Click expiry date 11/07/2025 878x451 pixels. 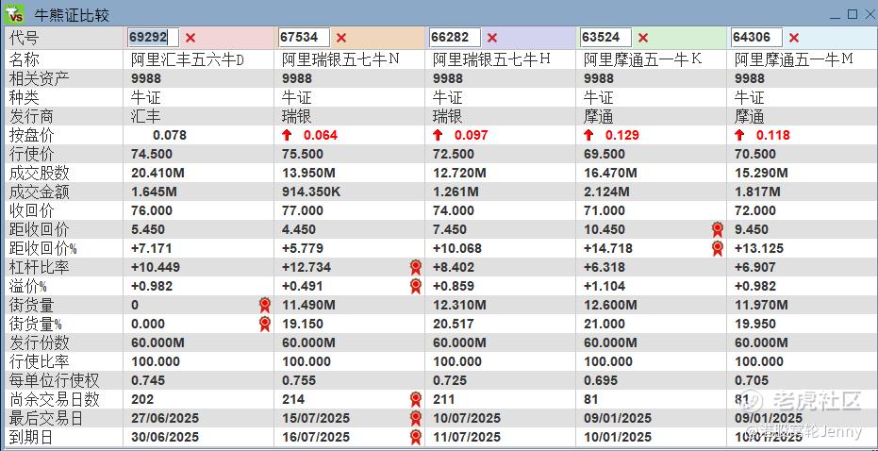(467, 437)
